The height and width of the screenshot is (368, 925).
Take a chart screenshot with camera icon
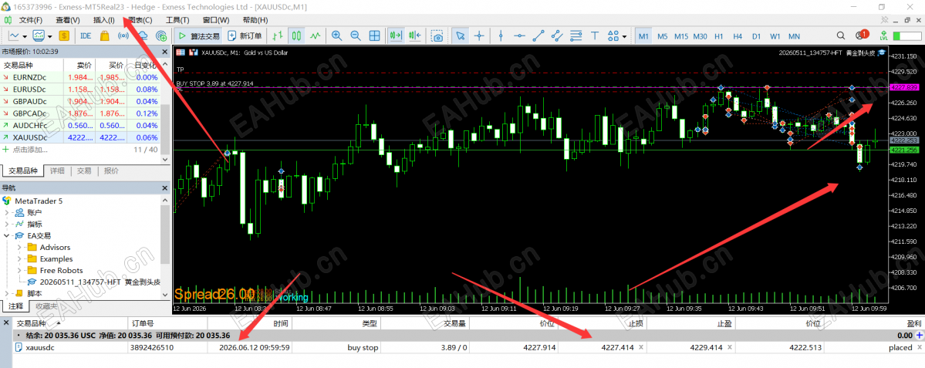pos(437,35)
